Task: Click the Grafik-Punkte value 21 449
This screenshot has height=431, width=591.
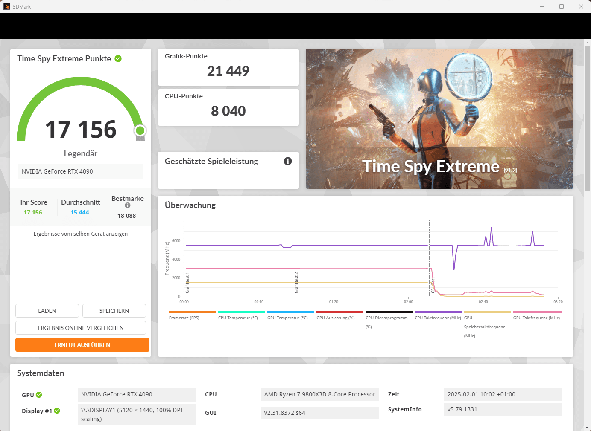Action: pos(228,71)
